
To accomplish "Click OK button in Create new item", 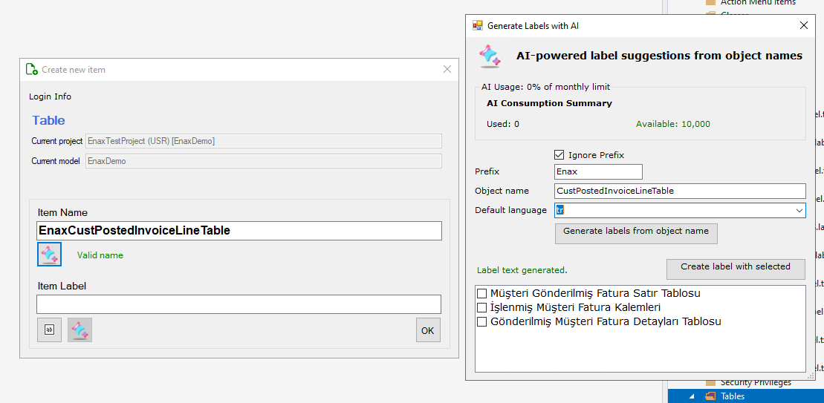I will [x=428, y=330].
